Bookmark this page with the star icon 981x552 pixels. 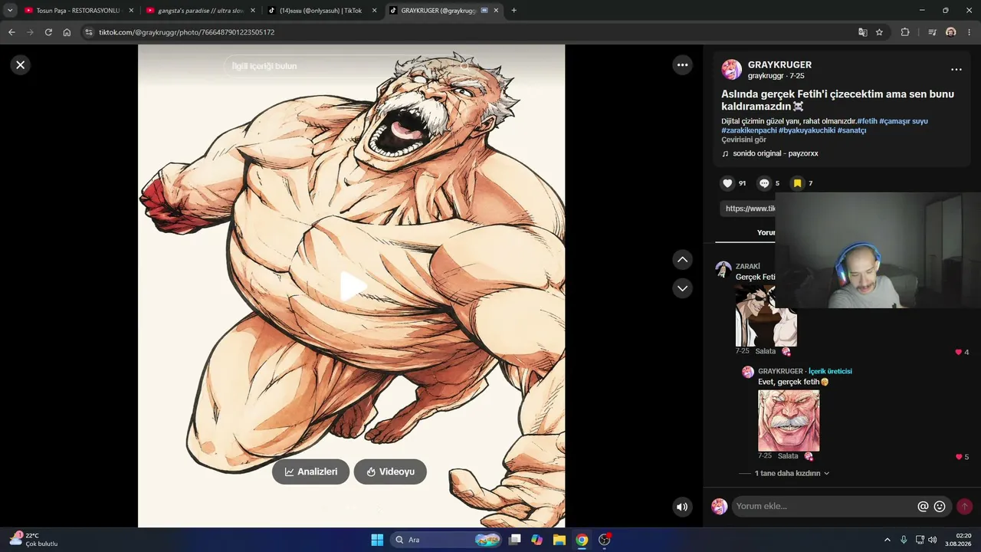[879, 32]
